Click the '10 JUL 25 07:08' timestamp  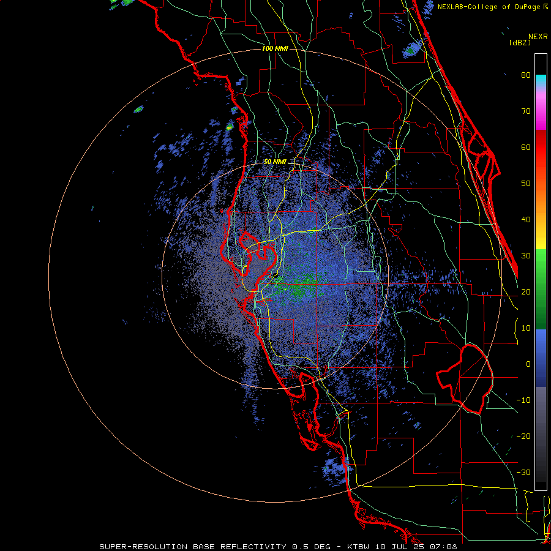[416, 547]
